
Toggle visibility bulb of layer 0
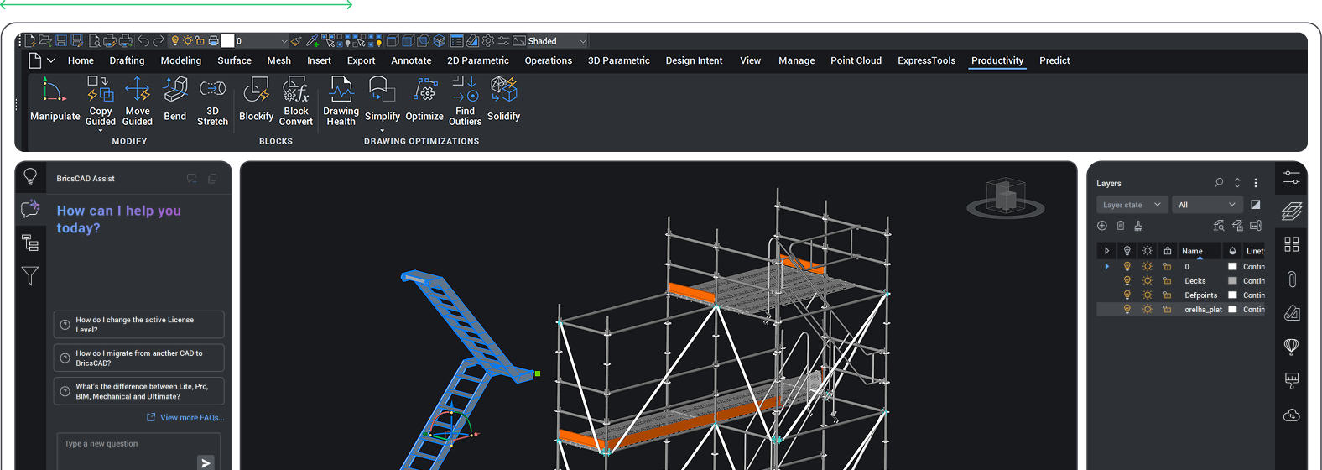pyautogui.click(x=1127, y=267)
